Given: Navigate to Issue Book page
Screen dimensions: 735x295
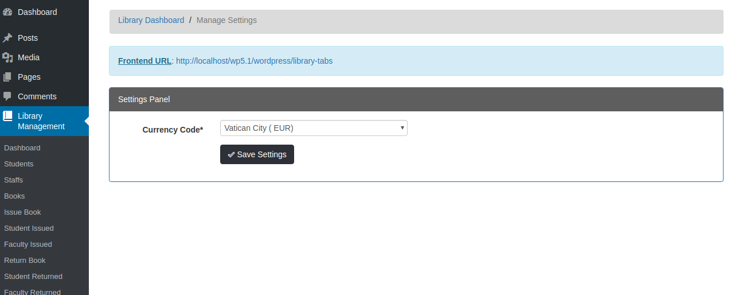Looking at the screenshot, I should (x=22, y=212).
